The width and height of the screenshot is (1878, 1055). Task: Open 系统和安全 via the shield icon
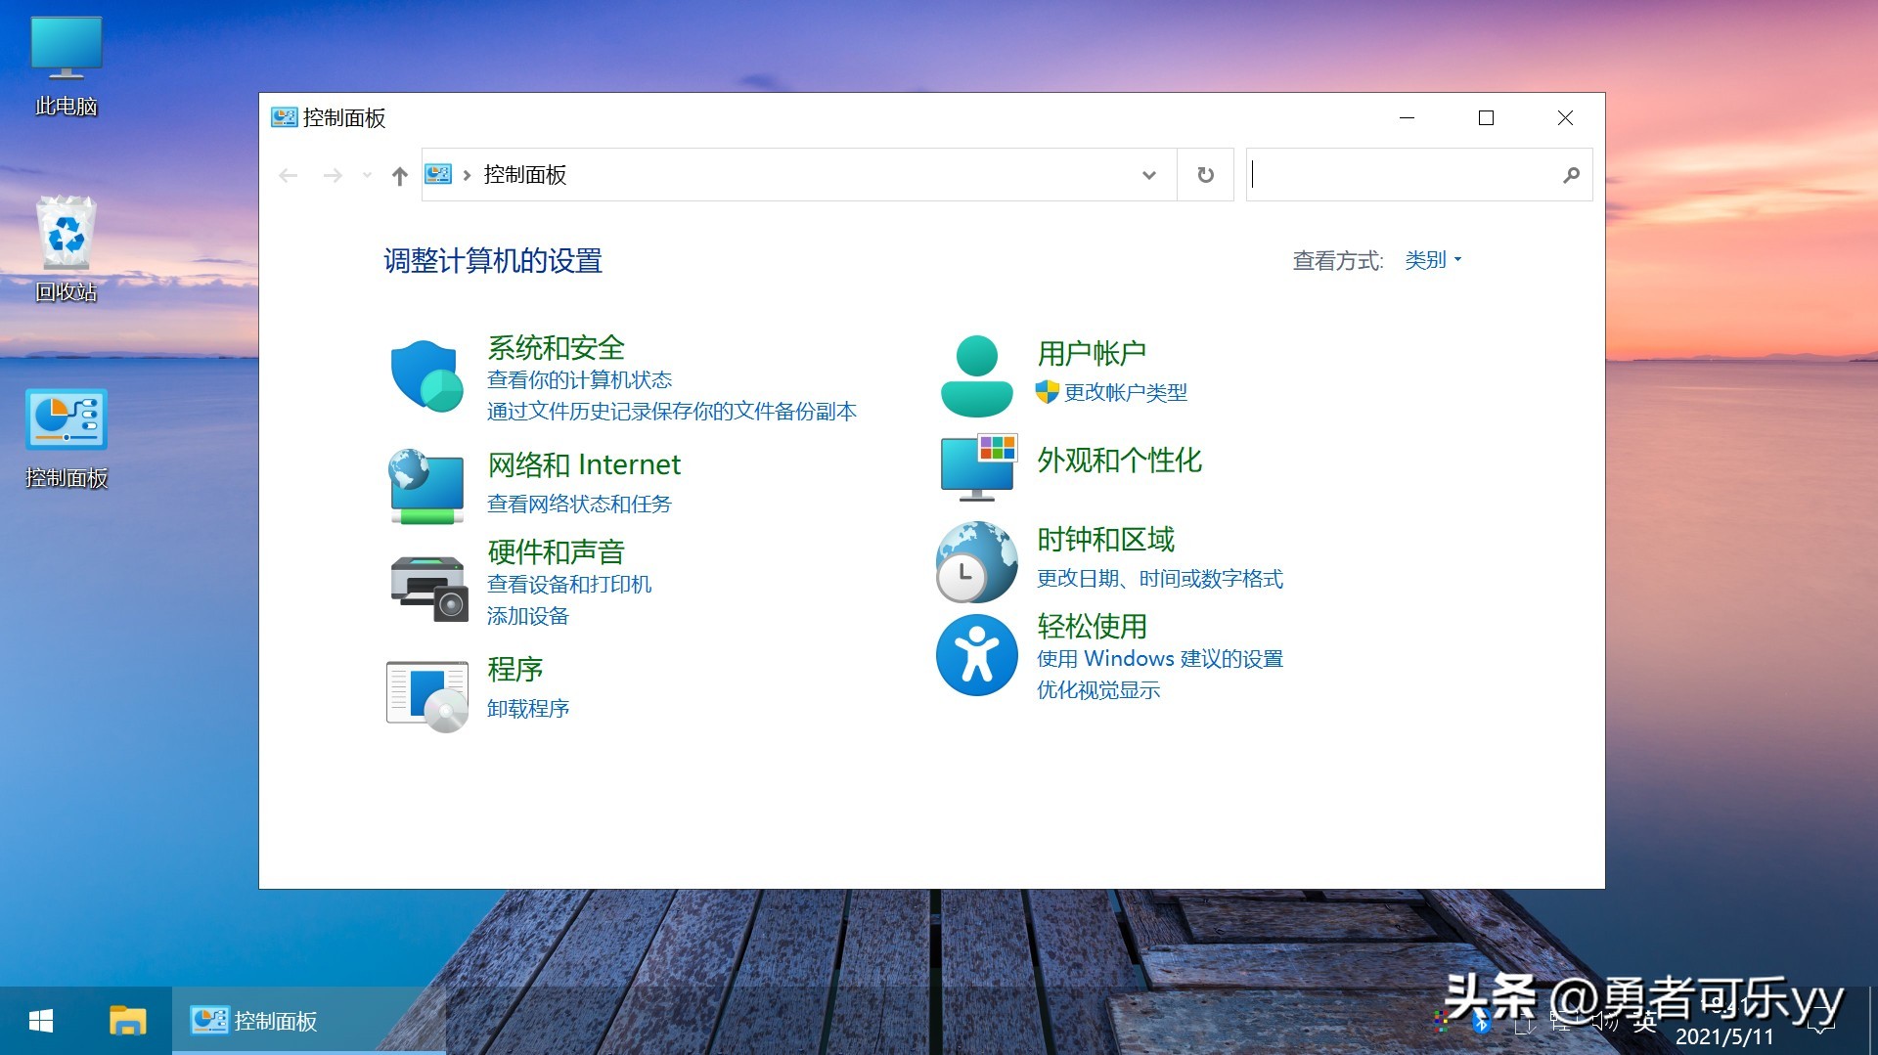425,375
